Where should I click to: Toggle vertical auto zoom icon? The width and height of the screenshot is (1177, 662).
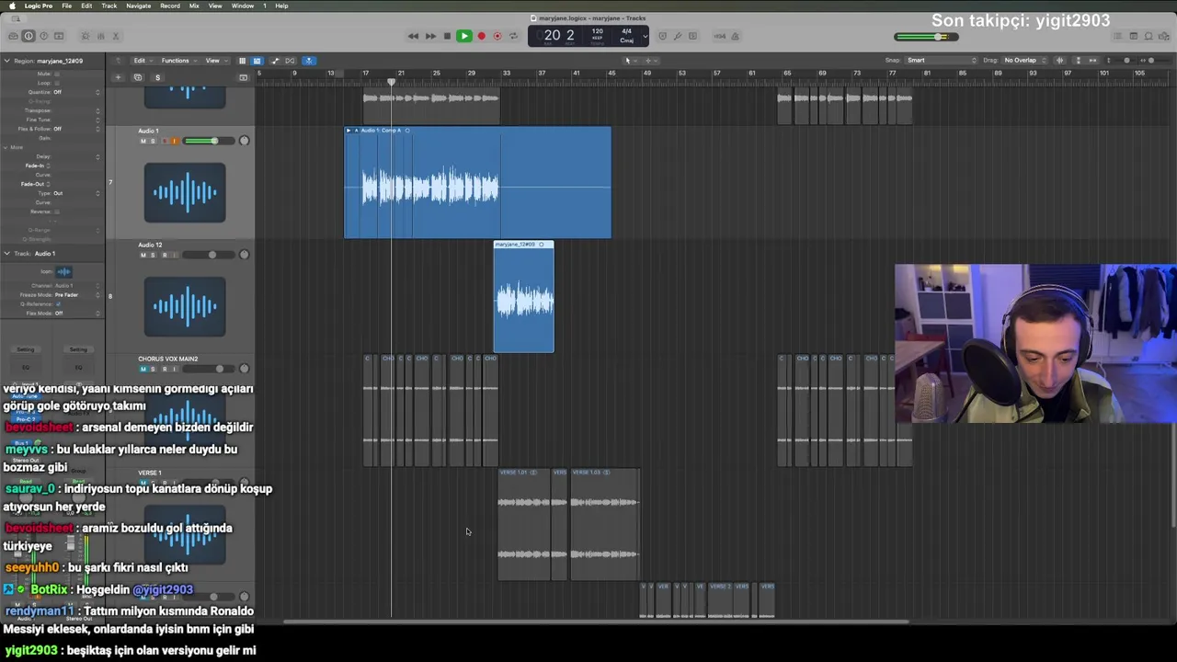pyautogui.click(x=1078, y=61)
